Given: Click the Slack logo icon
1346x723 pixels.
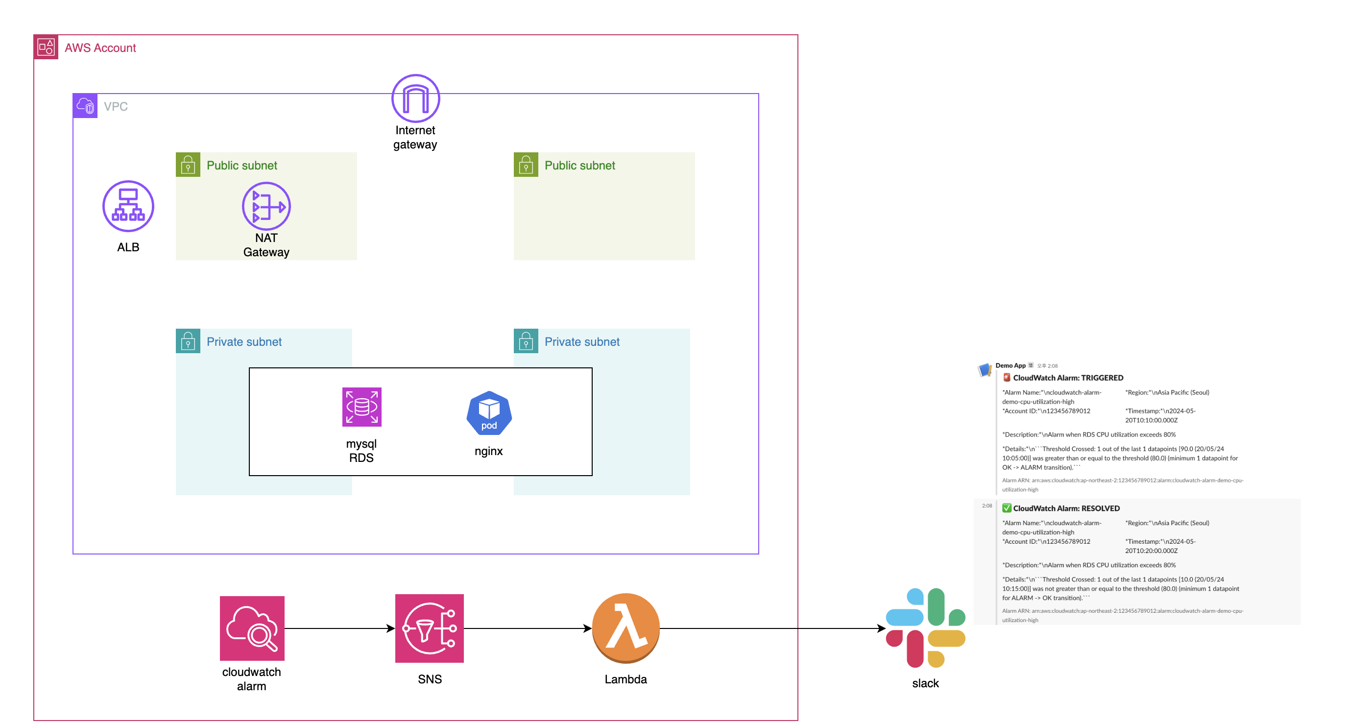Looking at the screenshot, I should pos(925,628).
